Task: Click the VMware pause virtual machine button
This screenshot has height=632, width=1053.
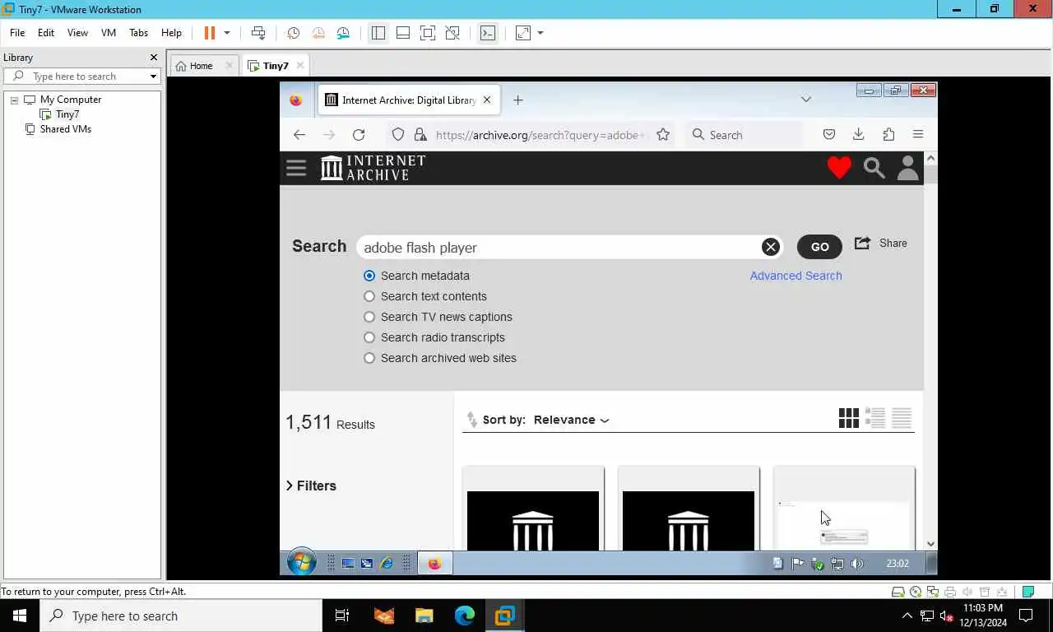Action: (x=210, y=33)
